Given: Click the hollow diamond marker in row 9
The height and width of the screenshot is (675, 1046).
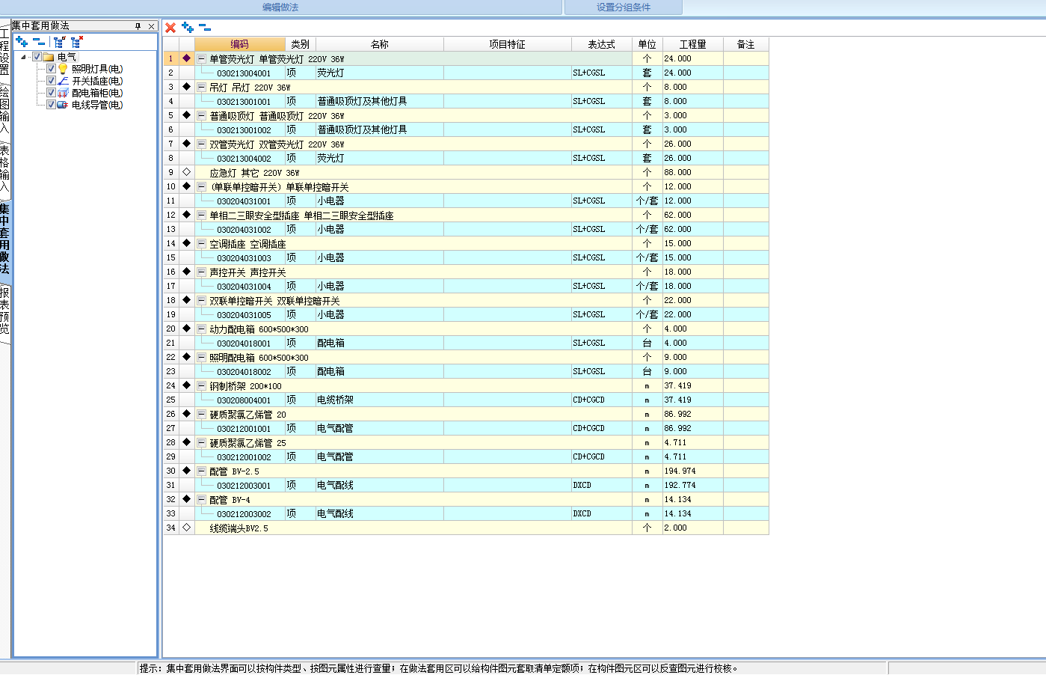Looking at the screenshot, I should 187,172.
